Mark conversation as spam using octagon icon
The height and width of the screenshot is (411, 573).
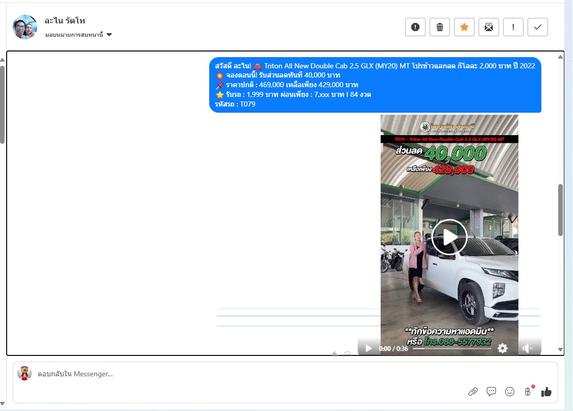415,27
